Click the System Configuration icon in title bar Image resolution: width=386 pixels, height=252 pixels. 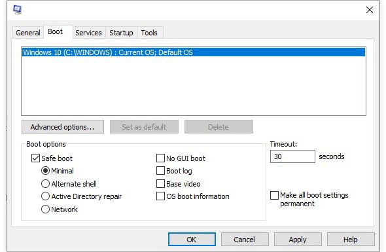coord(18,10)
